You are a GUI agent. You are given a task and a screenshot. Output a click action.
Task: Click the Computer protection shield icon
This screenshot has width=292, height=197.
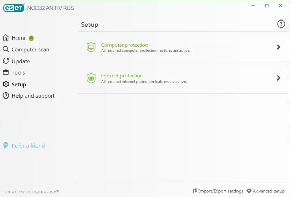click(91, 47)
